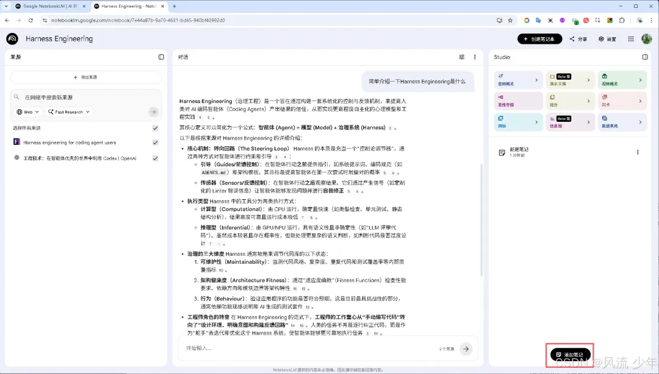Open the tab search dropdown arrow
Image resolution: width=659 pixels, height=374 pixels.
pos(6,6)
